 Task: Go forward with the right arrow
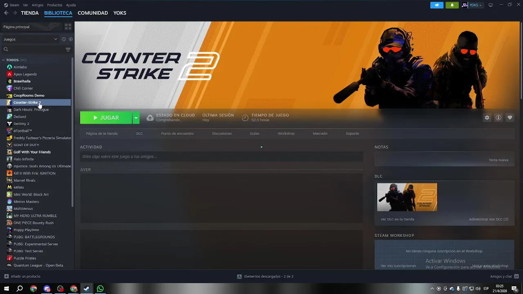point(15,13)
